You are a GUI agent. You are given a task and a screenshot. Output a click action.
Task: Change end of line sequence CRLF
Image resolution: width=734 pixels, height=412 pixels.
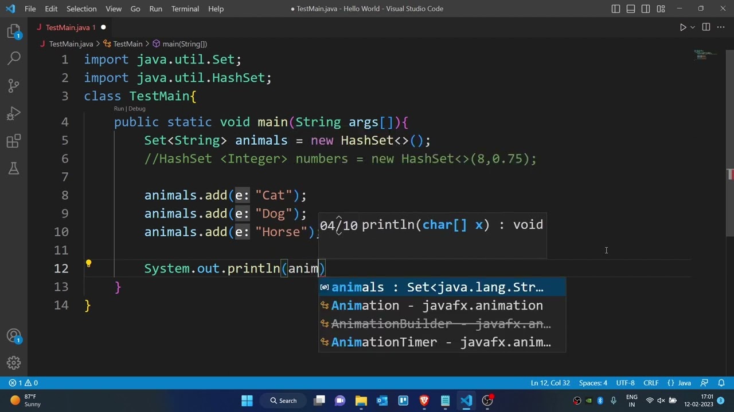651,383
